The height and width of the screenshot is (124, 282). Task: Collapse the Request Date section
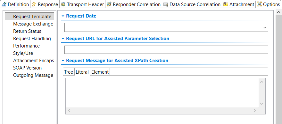[63, 16]
